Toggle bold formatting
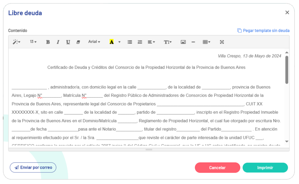This screenshot has width=299, height=184. 48,42
